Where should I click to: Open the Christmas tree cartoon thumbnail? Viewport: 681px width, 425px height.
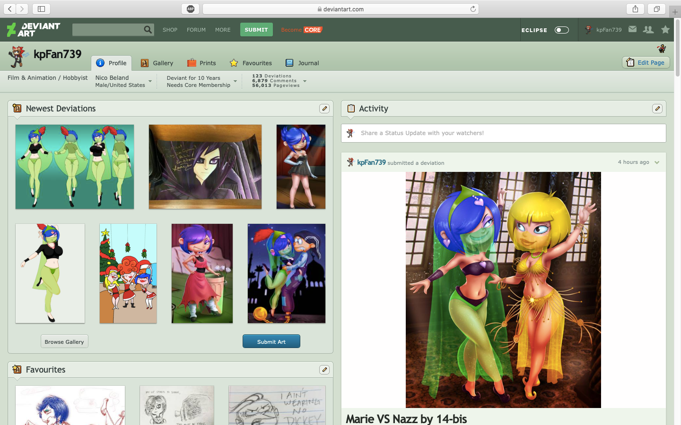point(128,273)
